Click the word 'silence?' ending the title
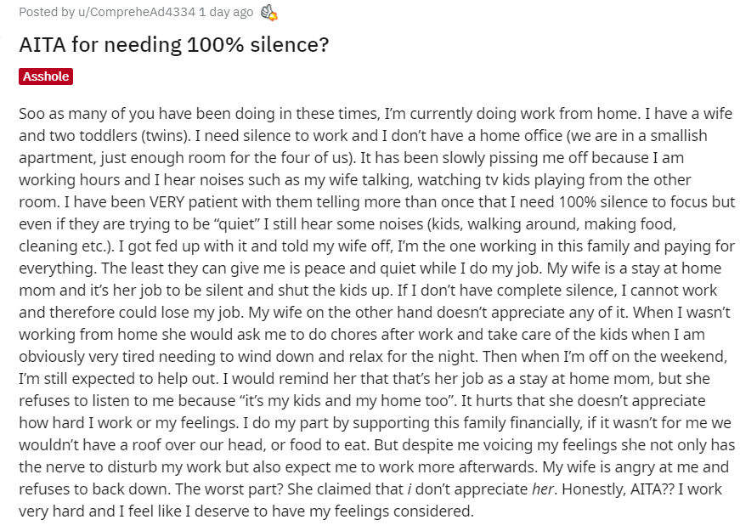Screen dimensions: 740x531 click(290, 45)
